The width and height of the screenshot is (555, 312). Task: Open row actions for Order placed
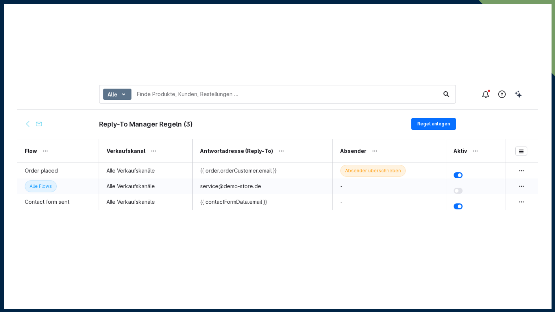[521, 171]
